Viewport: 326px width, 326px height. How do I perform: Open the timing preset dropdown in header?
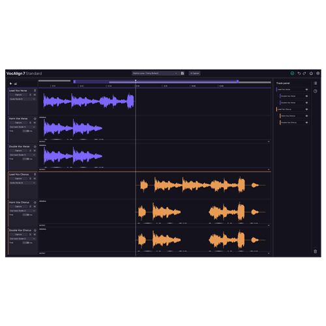(155, 74)
